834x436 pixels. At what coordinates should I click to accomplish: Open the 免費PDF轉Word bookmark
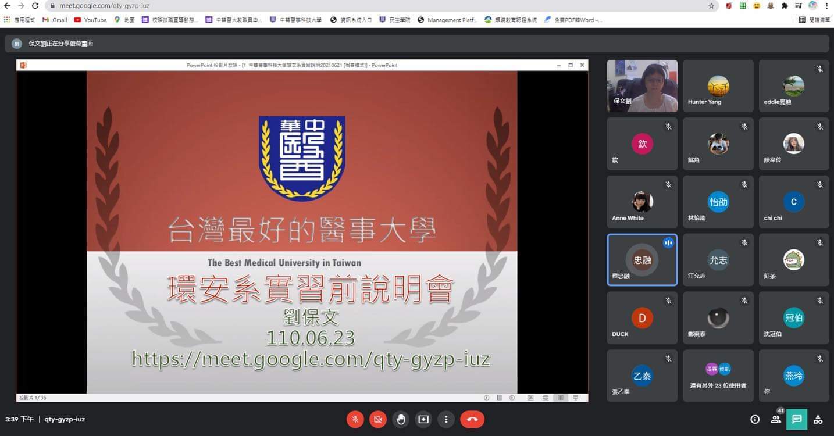573,20
